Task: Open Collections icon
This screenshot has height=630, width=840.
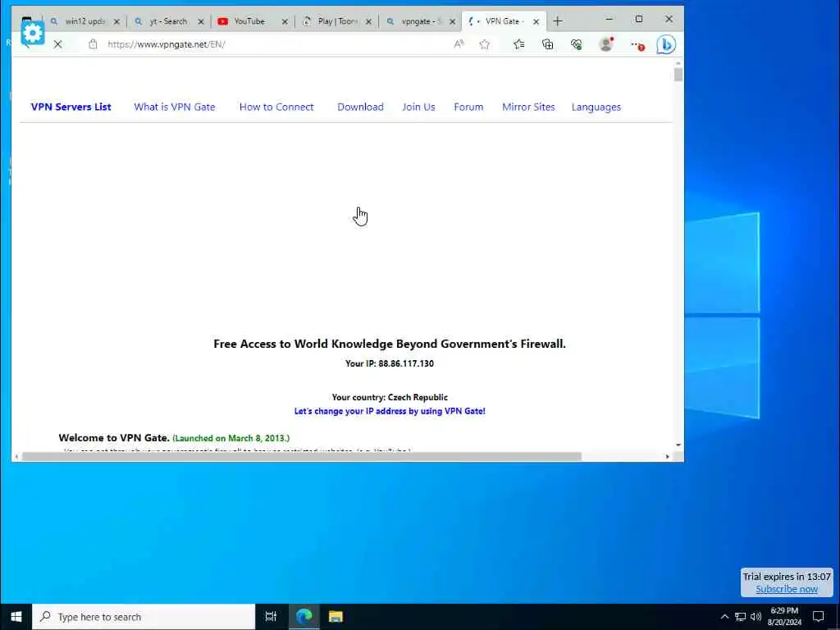Action: (547, 44)
